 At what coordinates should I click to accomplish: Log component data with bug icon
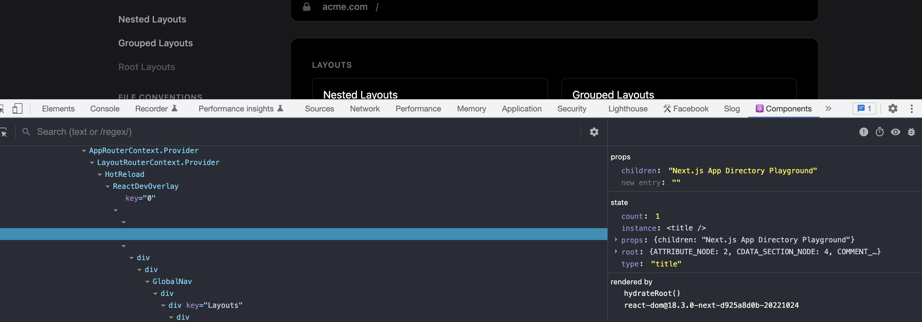click(x=911, y=132)
